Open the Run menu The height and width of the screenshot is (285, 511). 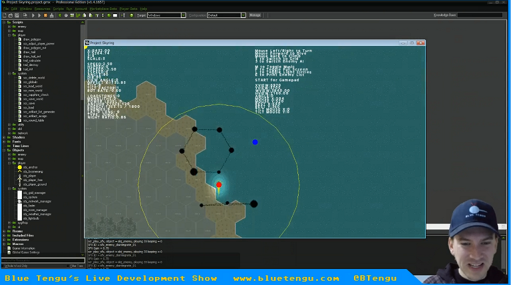[69, 9]
